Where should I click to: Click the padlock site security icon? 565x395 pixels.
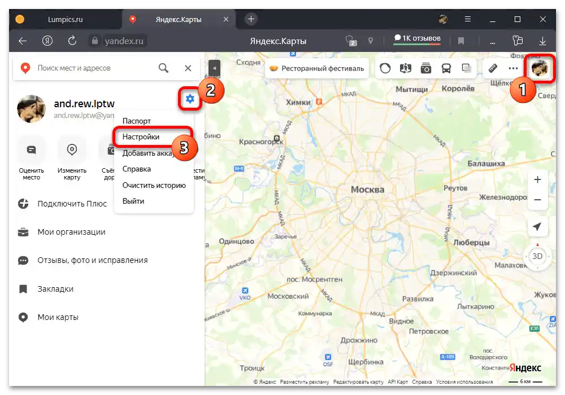coord(95,41)
